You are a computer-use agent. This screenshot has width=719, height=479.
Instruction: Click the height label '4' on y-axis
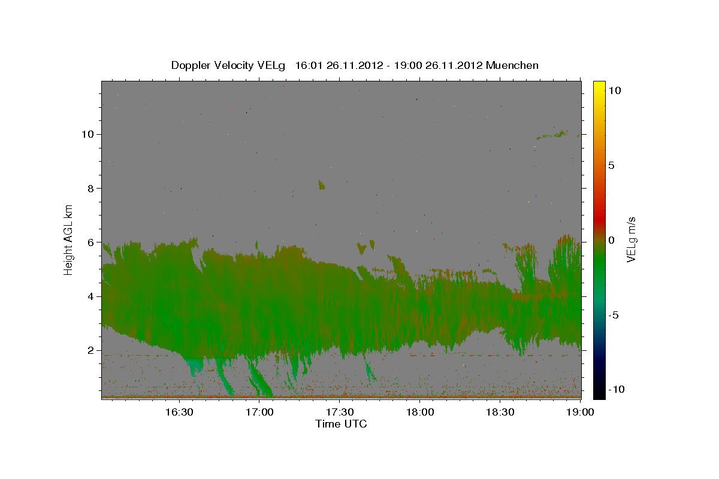[89, 296]
